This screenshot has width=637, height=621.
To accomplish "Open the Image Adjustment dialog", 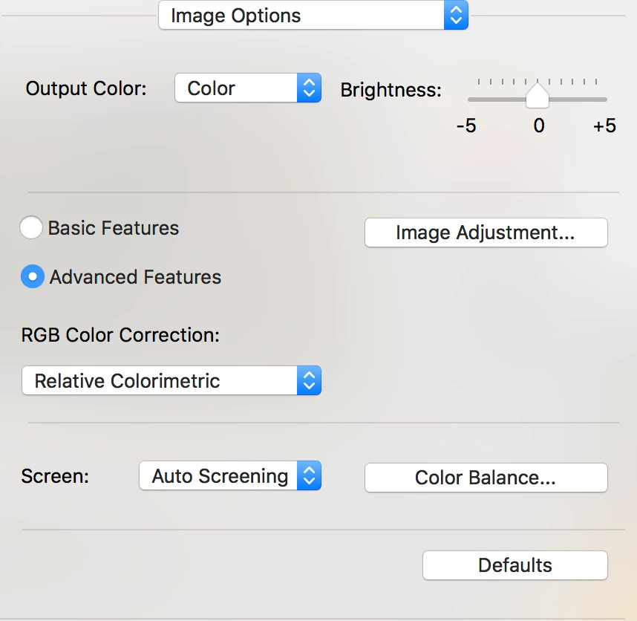I will [486, 233].
